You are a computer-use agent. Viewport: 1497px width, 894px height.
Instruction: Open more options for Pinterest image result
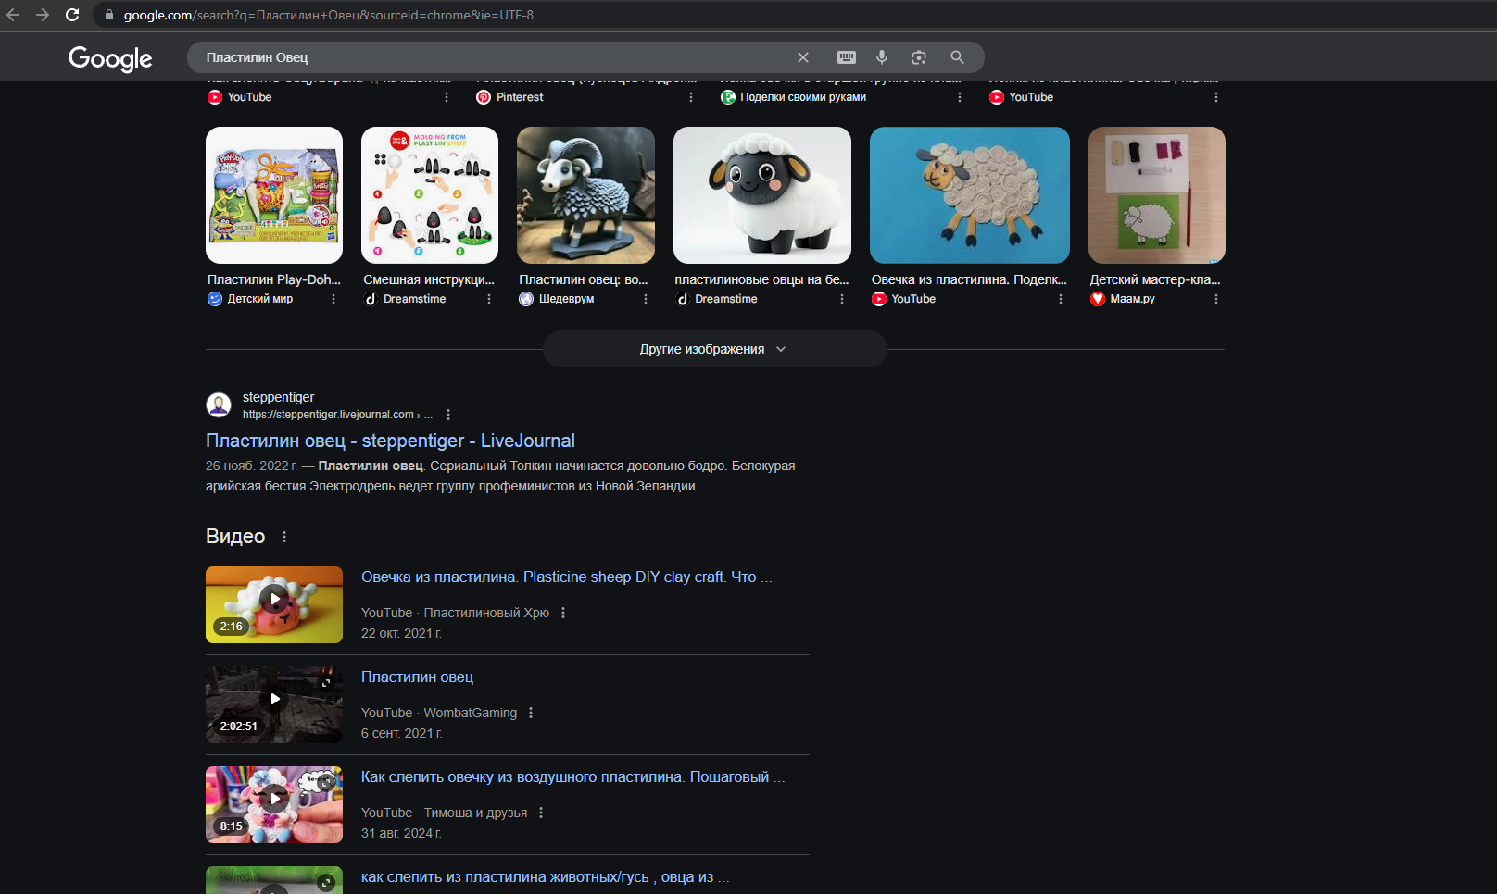691,97
